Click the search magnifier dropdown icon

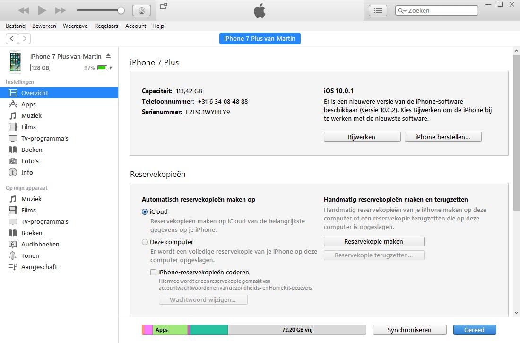[402, 10]
